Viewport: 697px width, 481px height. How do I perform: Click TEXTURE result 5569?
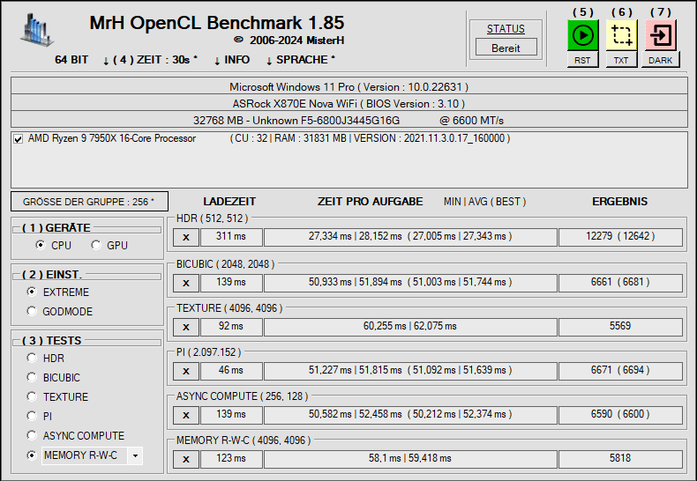coord(620,326)
